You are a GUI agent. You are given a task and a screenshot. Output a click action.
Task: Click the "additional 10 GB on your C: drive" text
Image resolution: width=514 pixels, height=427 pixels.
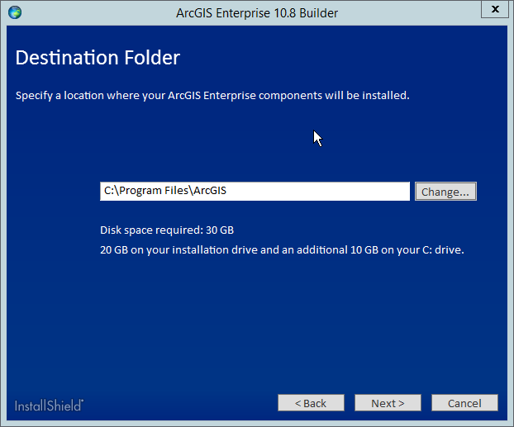click(x=378, y=249)
